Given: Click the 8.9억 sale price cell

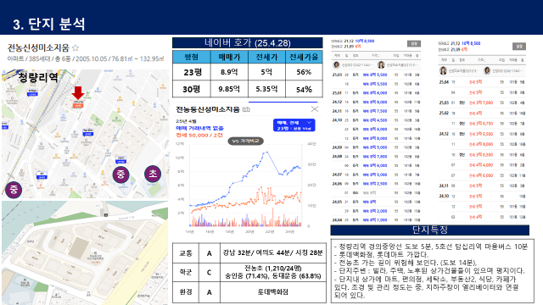Looking at the screenshot, I should (x=229, y=72).
